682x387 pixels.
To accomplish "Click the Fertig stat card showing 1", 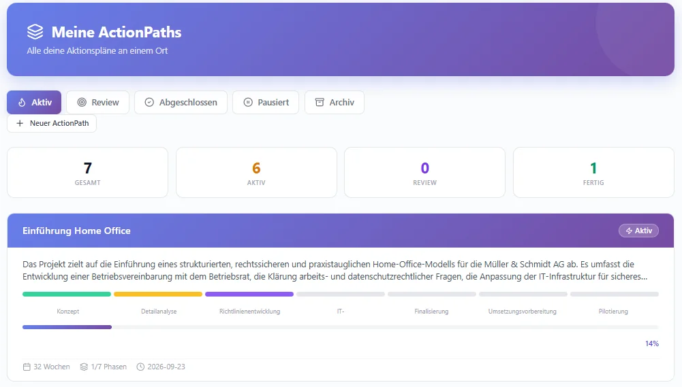I will [593, 173].
